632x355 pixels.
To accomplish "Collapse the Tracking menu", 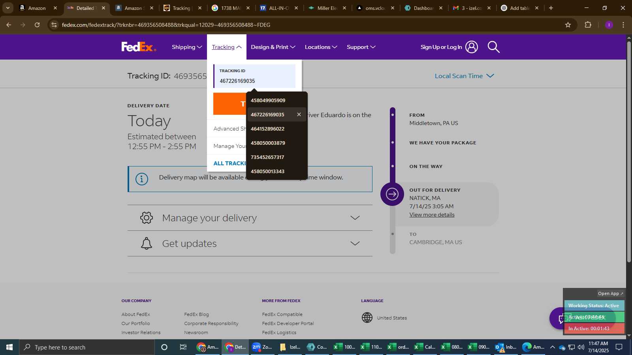I will pyautogui.click(x=227, y=47).
